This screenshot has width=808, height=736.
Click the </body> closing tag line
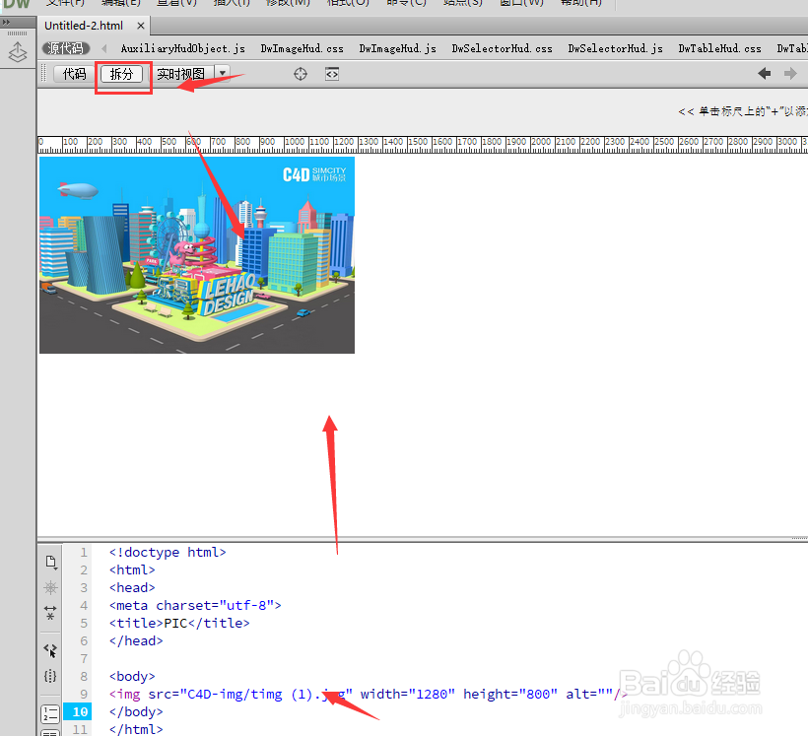pyautogui.click(x=136, y=711)
